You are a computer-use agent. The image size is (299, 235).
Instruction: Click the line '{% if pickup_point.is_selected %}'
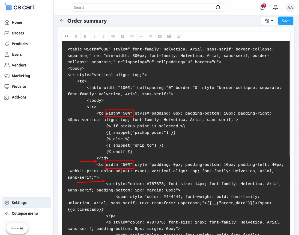tap(145, 126)
